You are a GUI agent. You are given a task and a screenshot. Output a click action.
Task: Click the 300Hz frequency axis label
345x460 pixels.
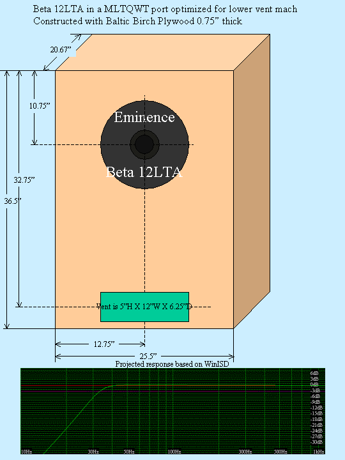point(245,452)
